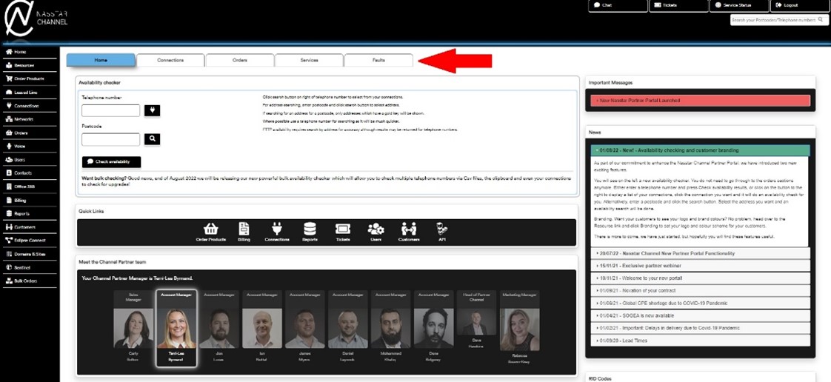The width and height of the screenshot is (831, 382).
Task: Open Customers in the left sidebar
Action: (29, 227)
